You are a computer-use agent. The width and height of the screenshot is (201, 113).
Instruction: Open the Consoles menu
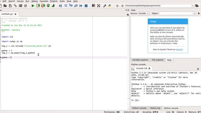[x=44, y=1]
